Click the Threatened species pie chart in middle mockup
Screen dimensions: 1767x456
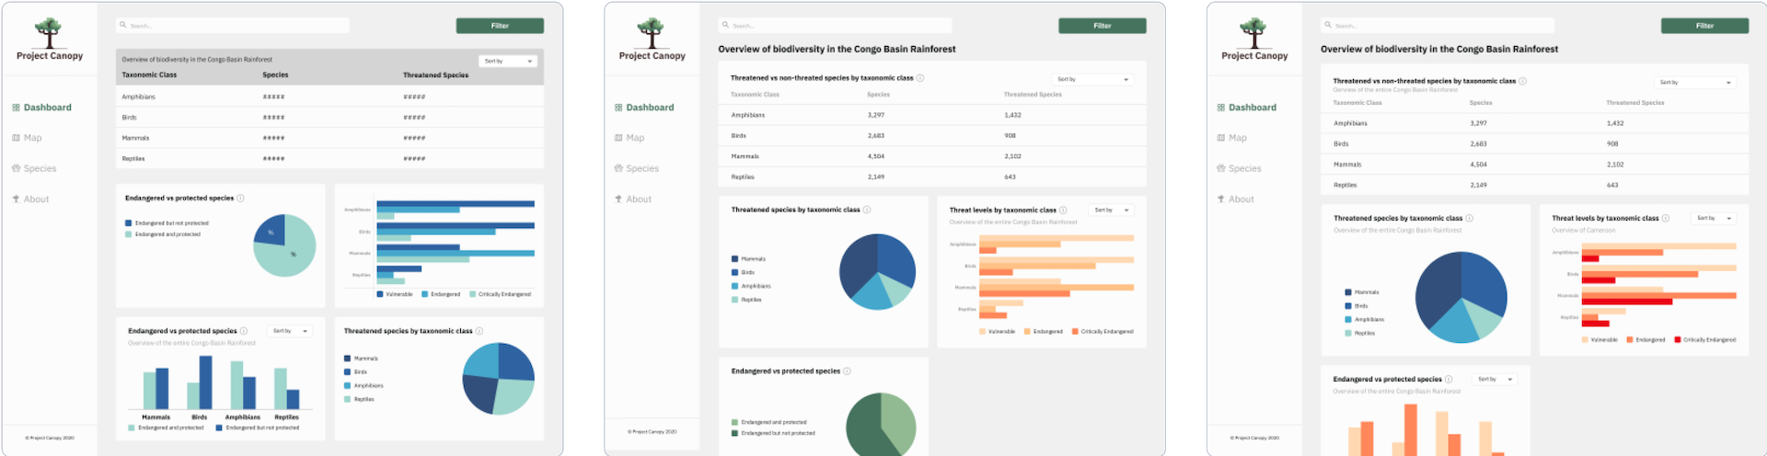pyautogui.click(x=877, y=271)
